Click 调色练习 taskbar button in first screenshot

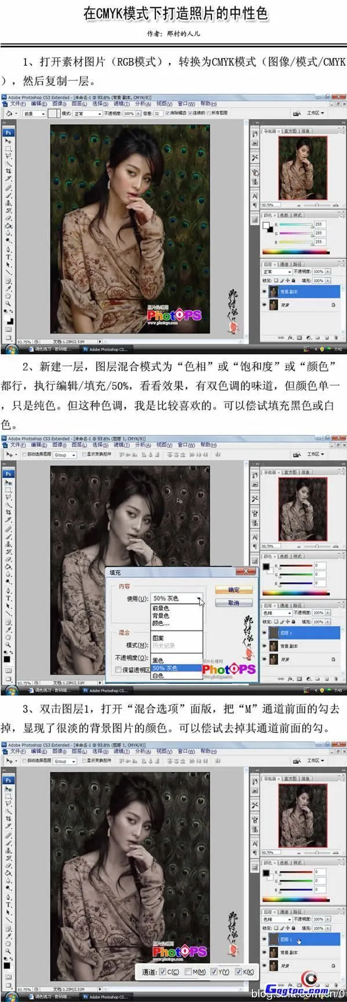tap(51, 349)
